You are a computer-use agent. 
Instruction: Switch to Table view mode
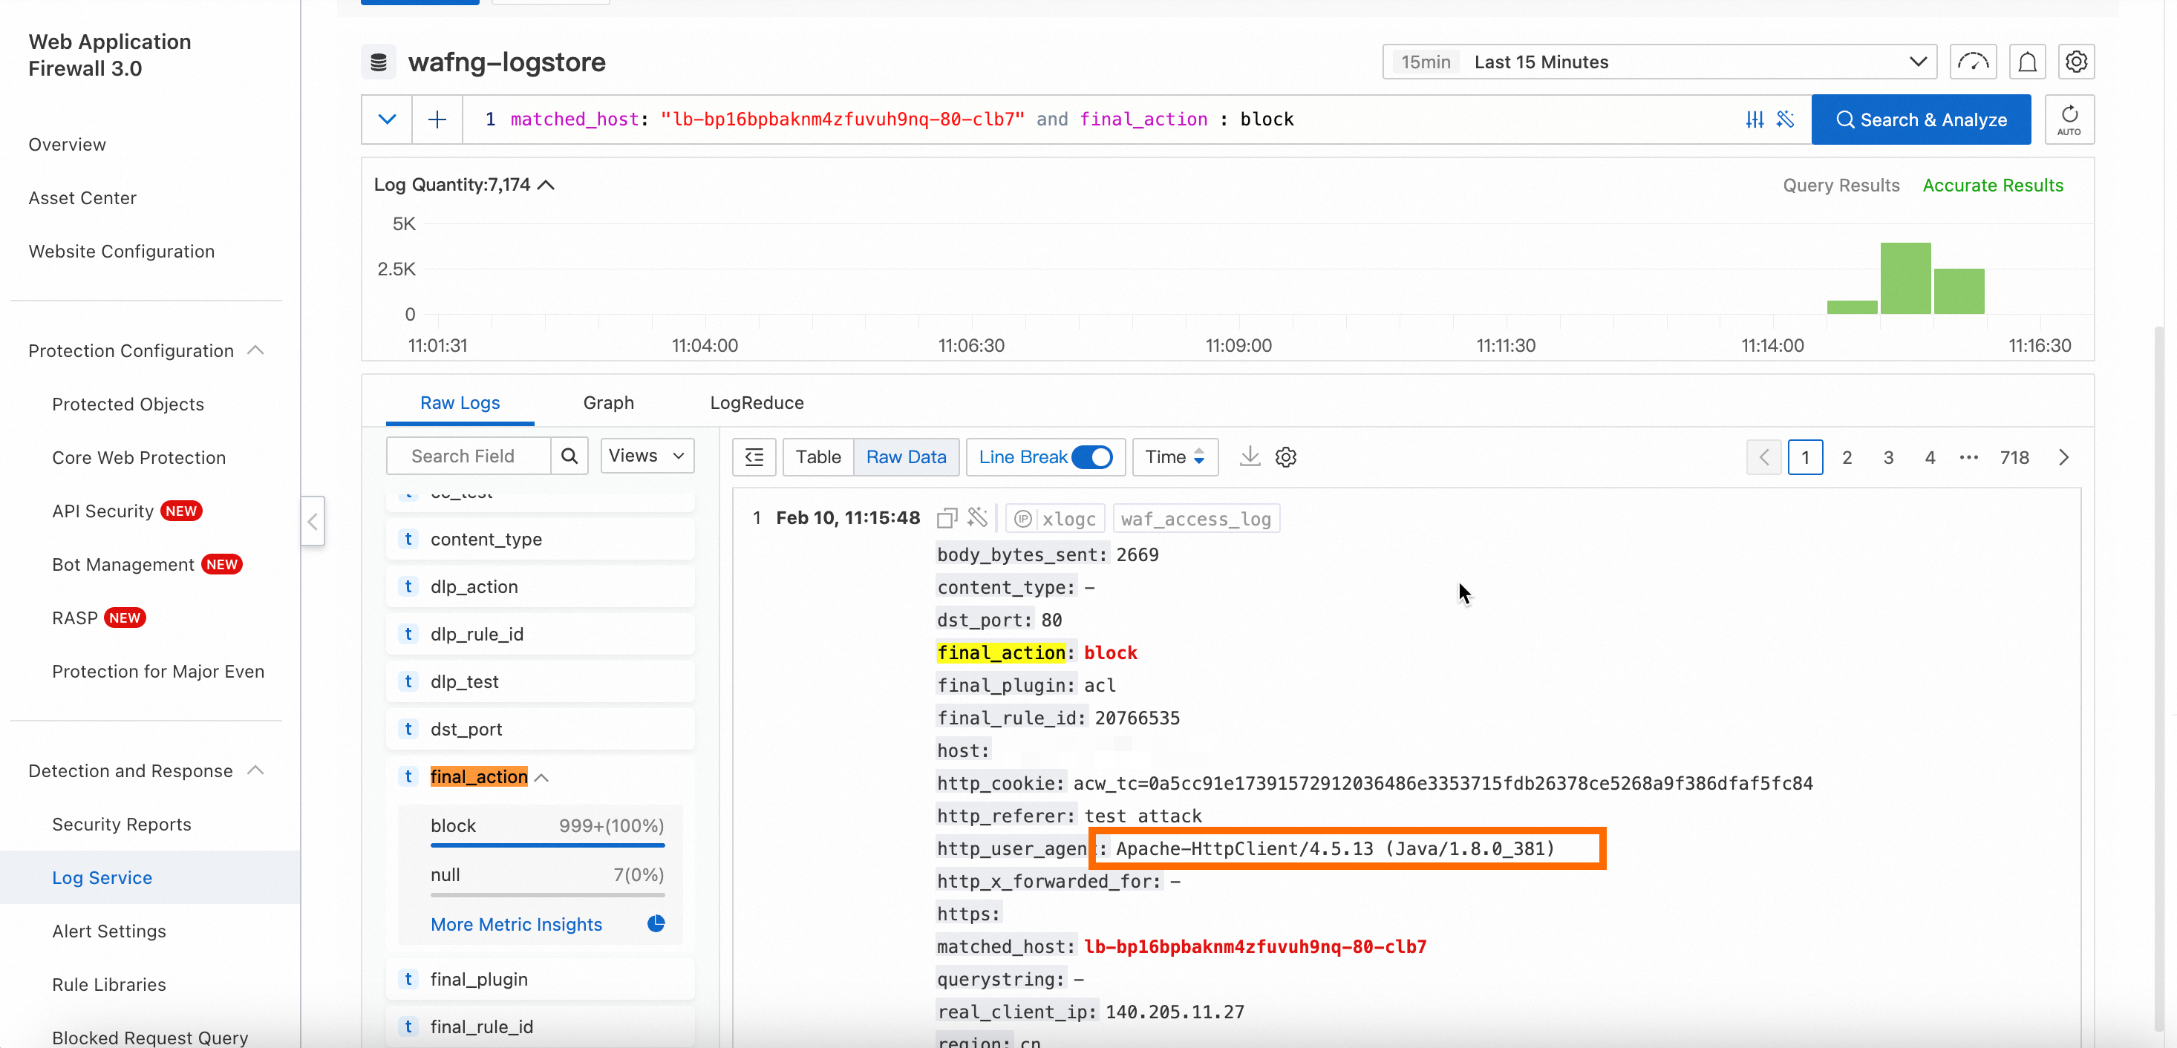(817, 457)
